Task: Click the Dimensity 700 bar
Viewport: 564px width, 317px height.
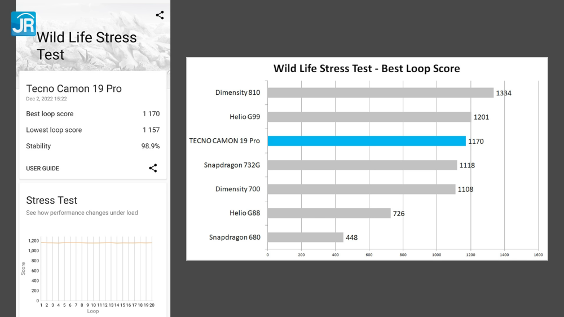Action: [361, 189]
